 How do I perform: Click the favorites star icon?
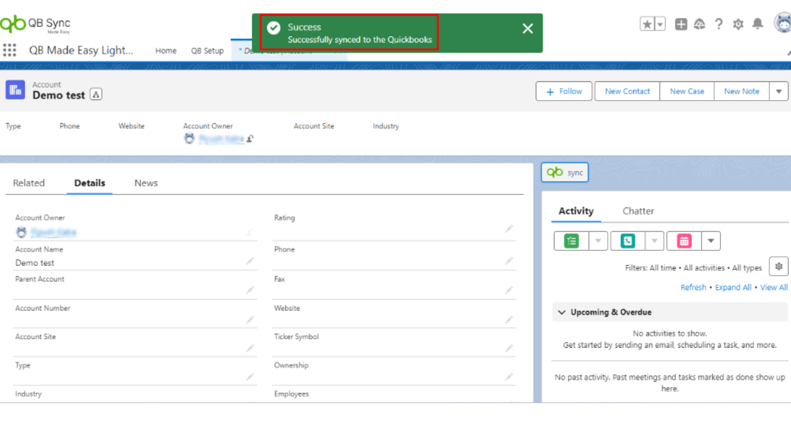647,24
